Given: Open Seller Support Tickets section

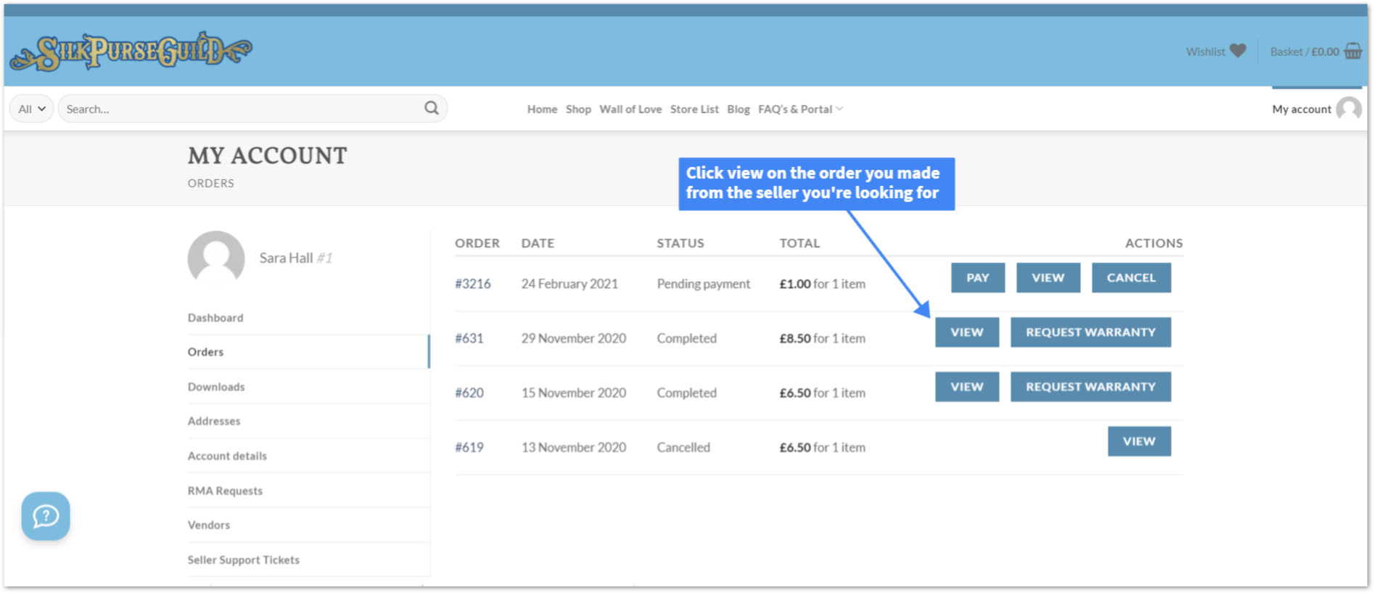Looking at the screenshot, I should (x=243, y=560).
